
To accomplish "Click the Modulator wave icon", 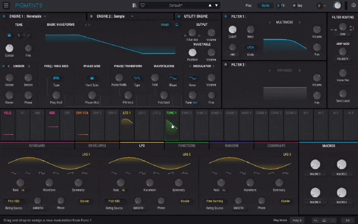I will click(x=192, y=78).
